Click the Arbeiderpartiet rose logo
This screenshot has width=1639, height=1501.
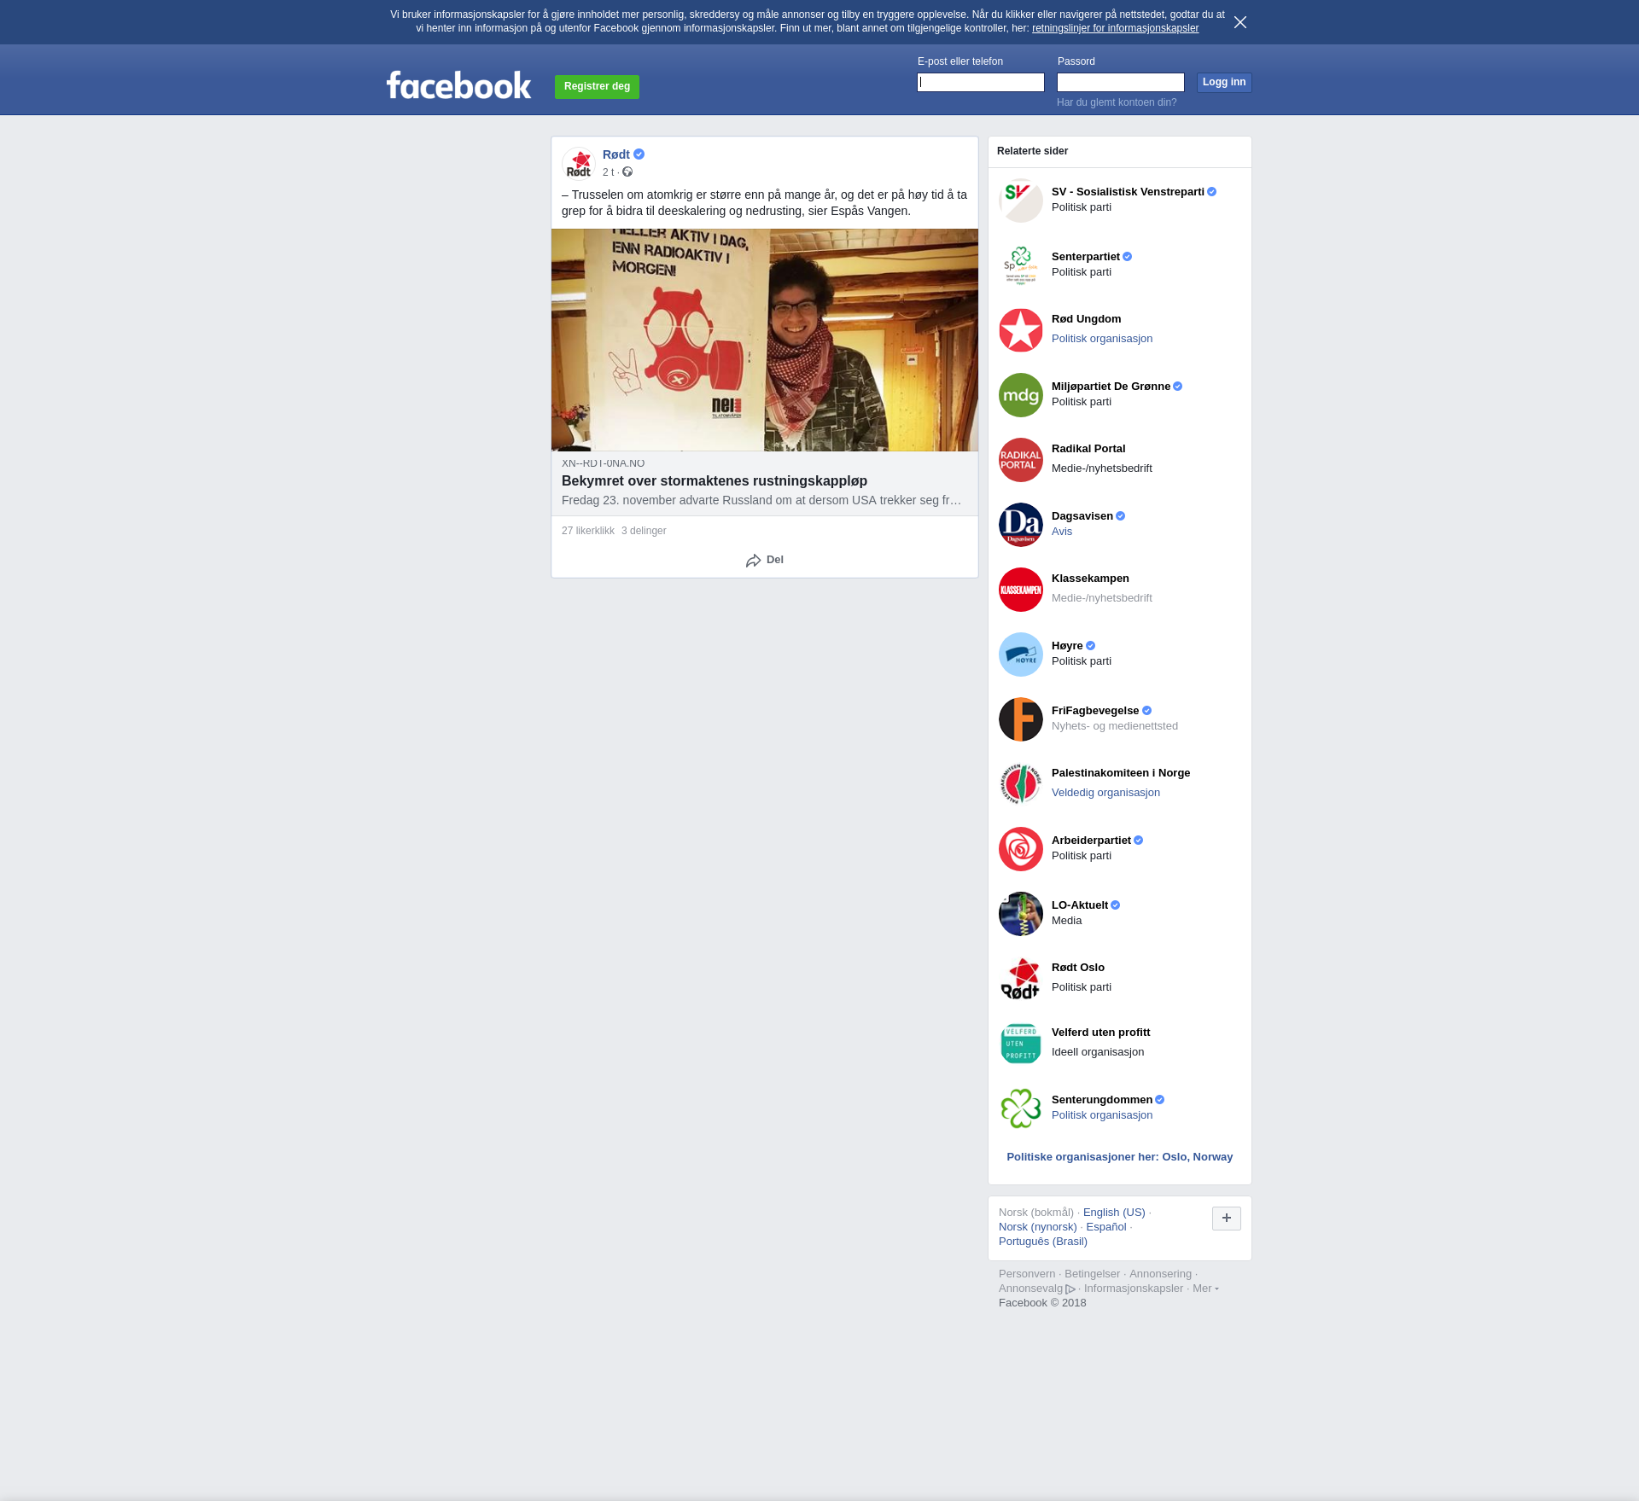click(x=1021, y=849)
